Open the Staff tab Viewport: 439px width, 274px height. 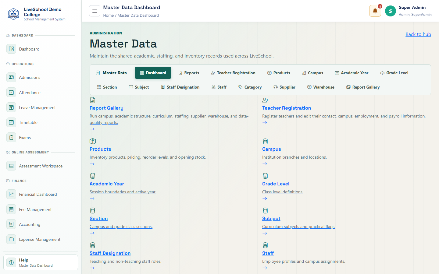(219, 87)
